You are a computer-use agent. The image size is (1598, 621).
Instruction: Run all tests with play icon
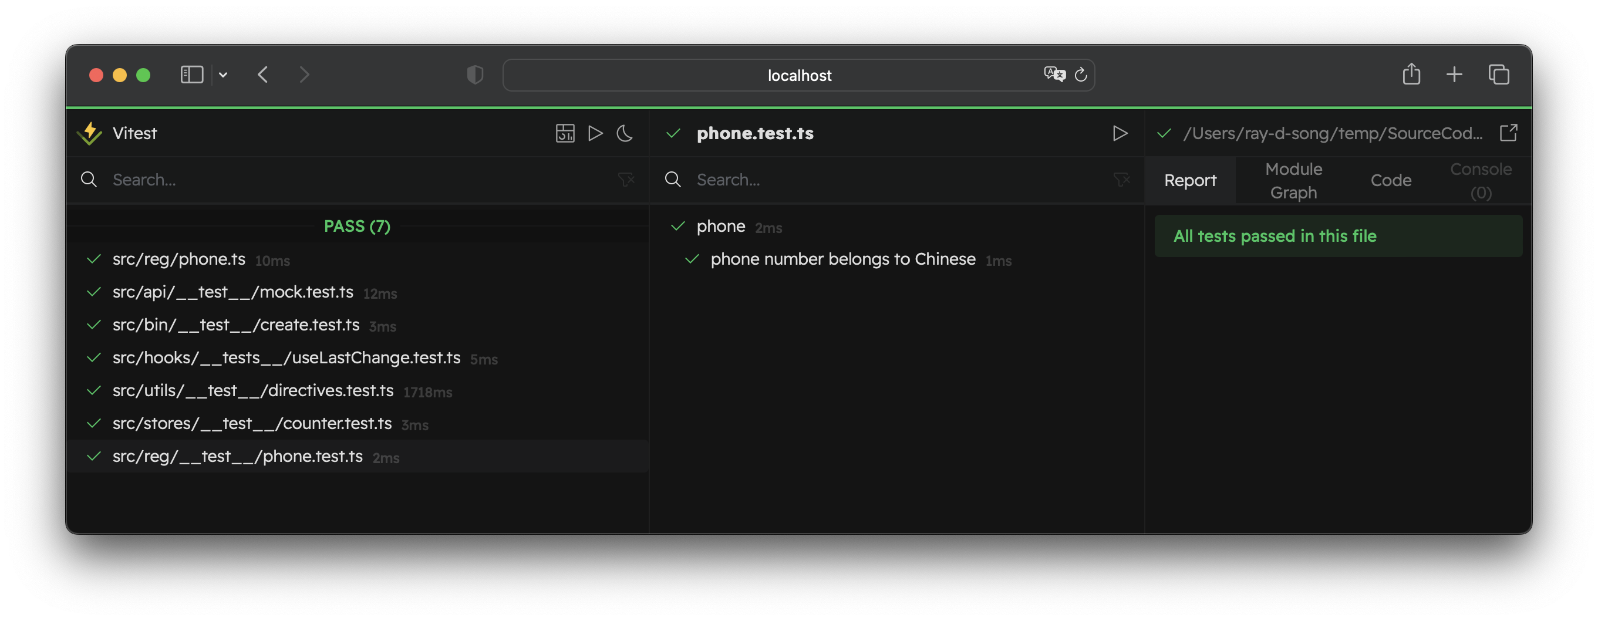595,133
